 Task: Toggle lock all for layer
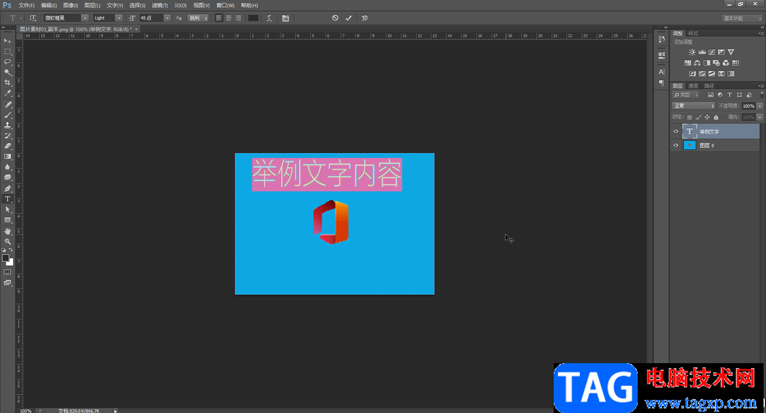(716, 117)
